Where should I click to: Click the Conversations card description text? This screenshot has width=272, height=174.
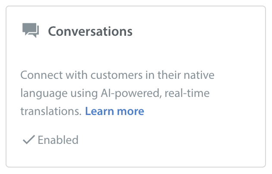coord(117,93)
